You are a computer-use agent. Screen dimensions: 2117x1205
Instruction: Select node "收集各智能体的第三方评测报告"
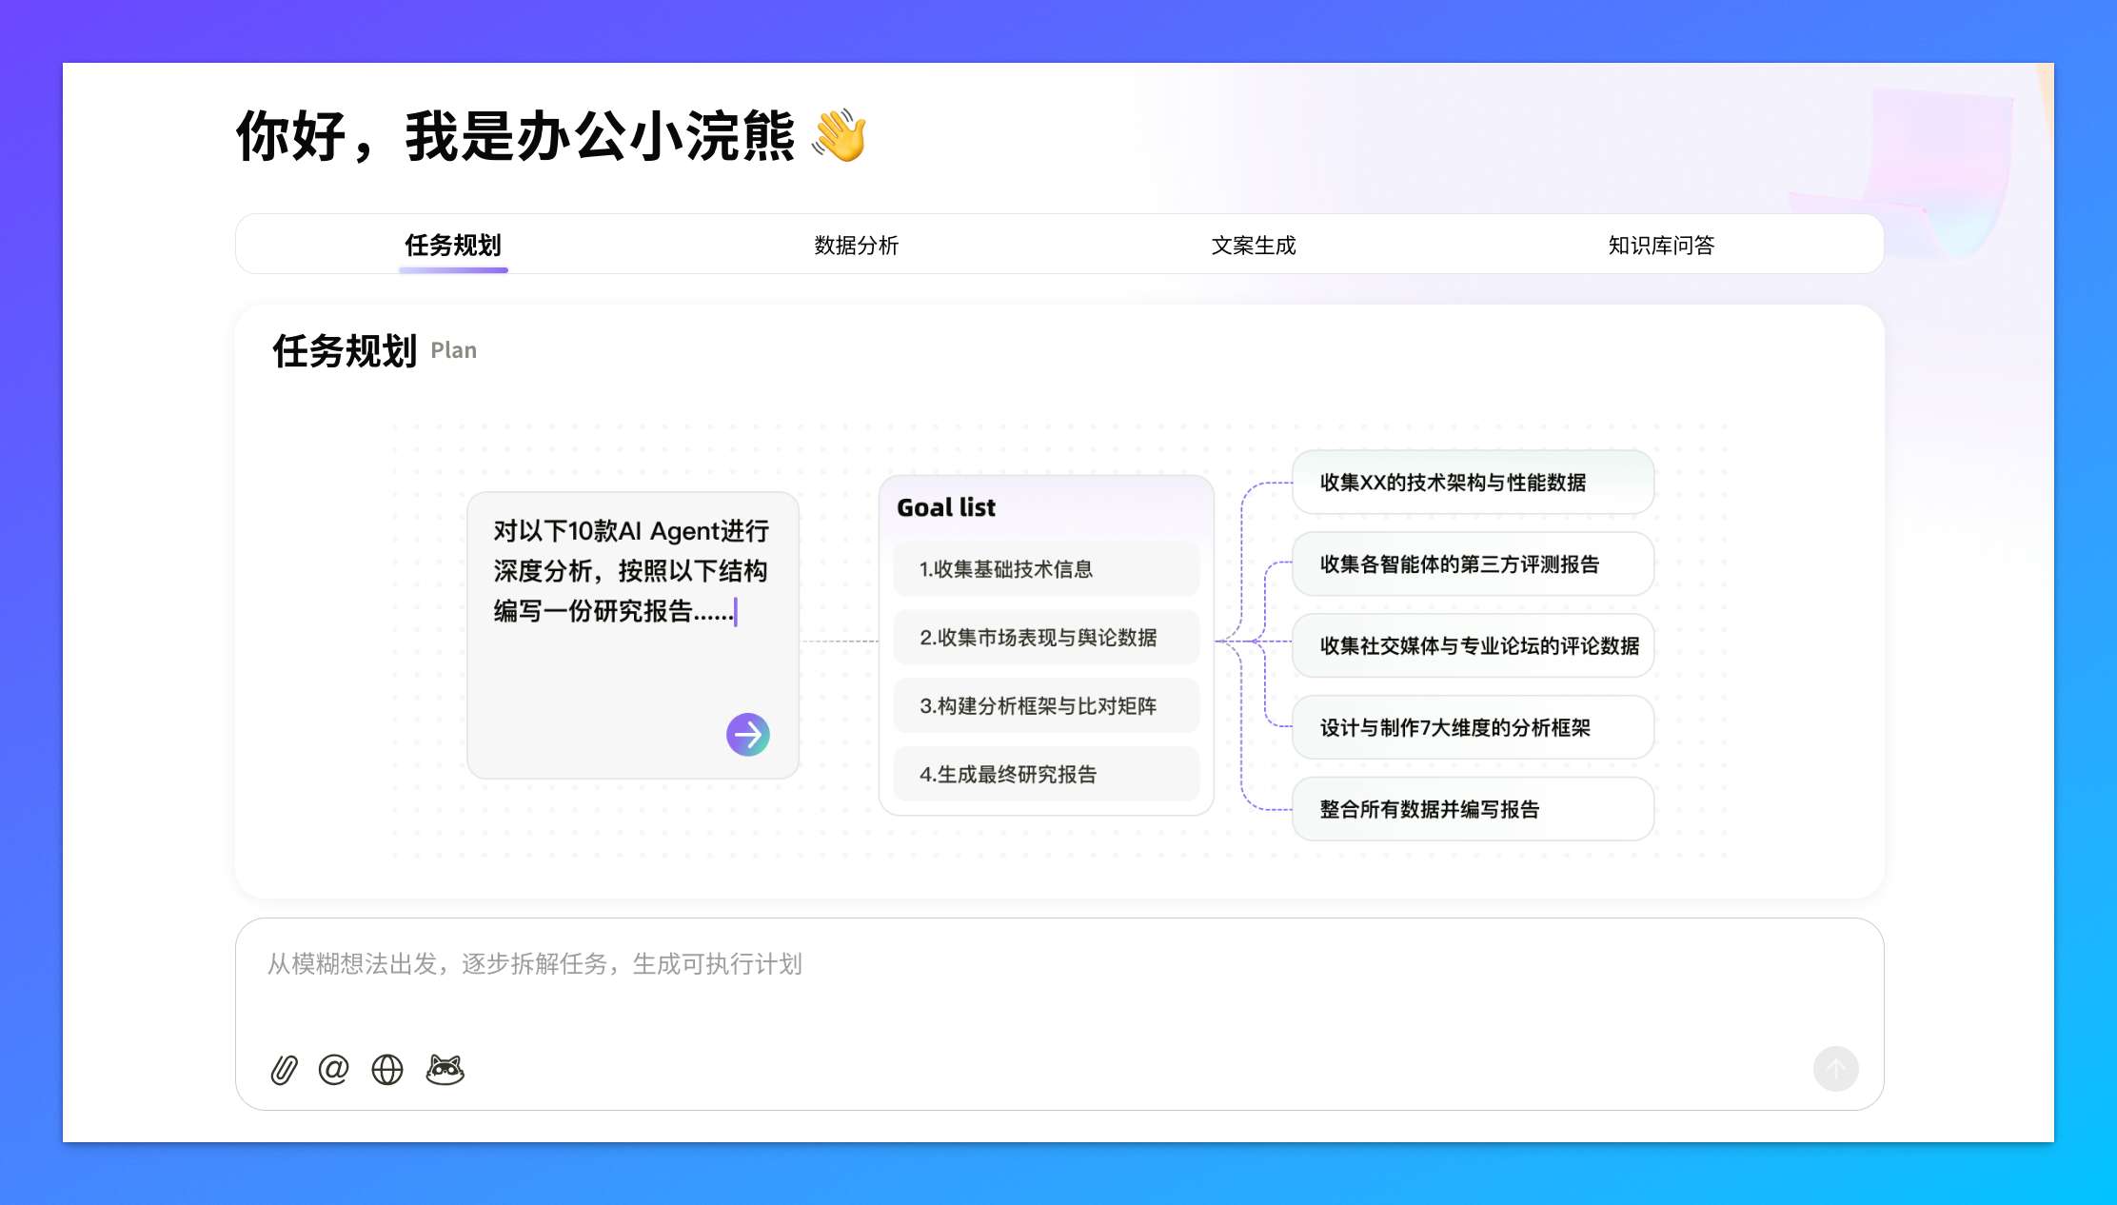click(1472, 564)
